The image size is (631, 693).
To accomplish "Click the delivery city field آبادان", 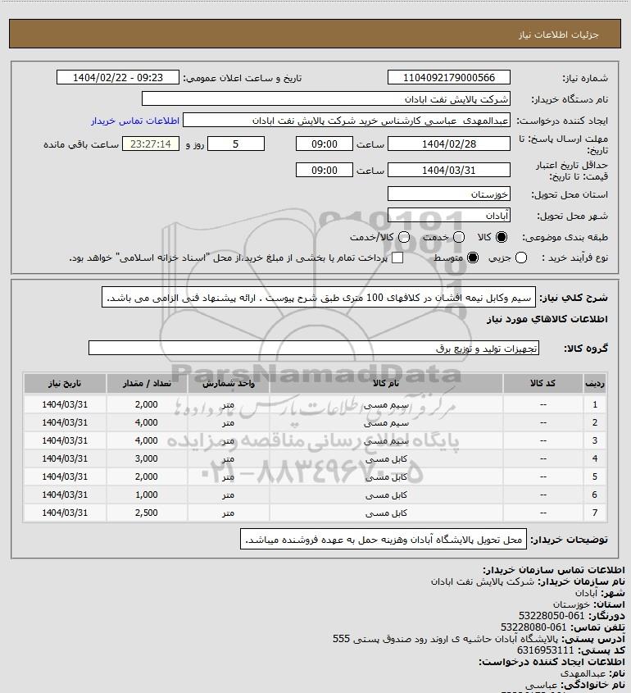I will (448, 215).
